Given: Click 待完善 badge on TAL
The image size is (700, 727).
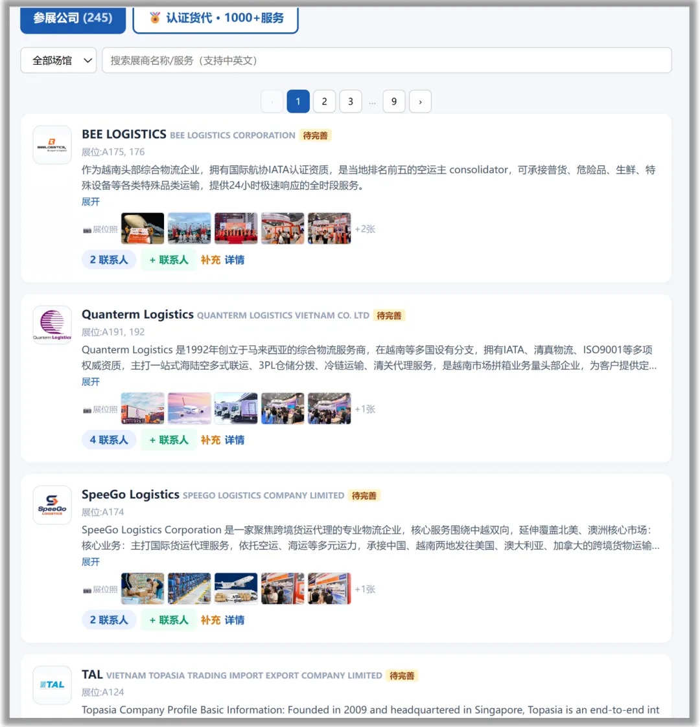Looking at the screenshot, I should point(402,676).
